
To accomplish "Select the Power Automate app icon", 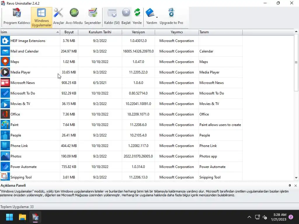I will point(5,167).
